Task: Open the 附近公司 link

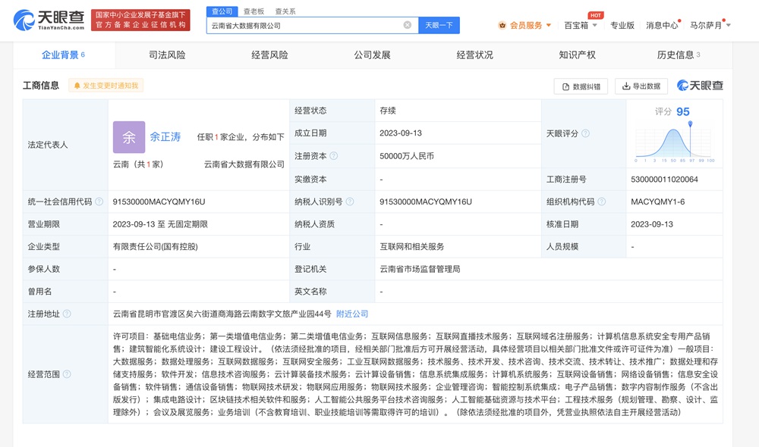Action: pyautogui.click(x=352, y=314)
